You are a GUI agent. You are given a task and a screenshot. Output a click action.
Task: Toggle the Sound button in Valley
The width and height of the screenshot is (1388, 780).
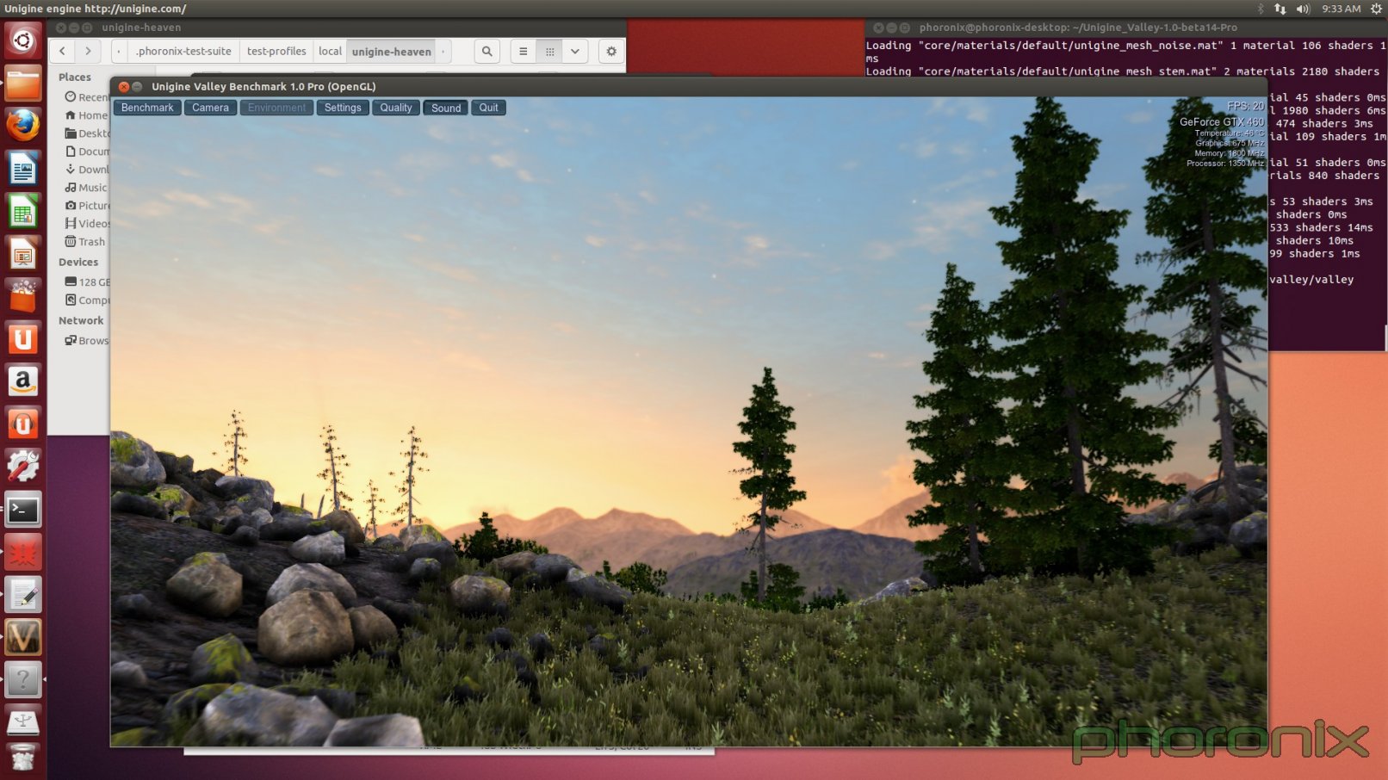tap(446, 108)
